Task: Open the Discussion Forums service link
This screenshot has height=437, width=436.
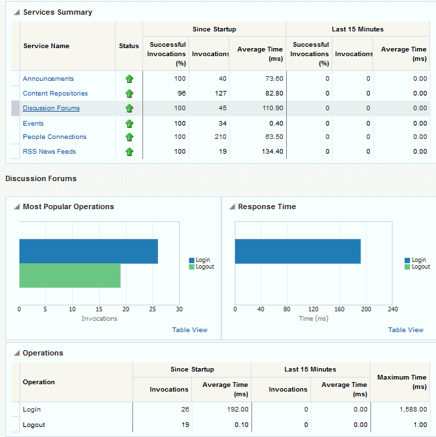Action: [x=51, y=108]
